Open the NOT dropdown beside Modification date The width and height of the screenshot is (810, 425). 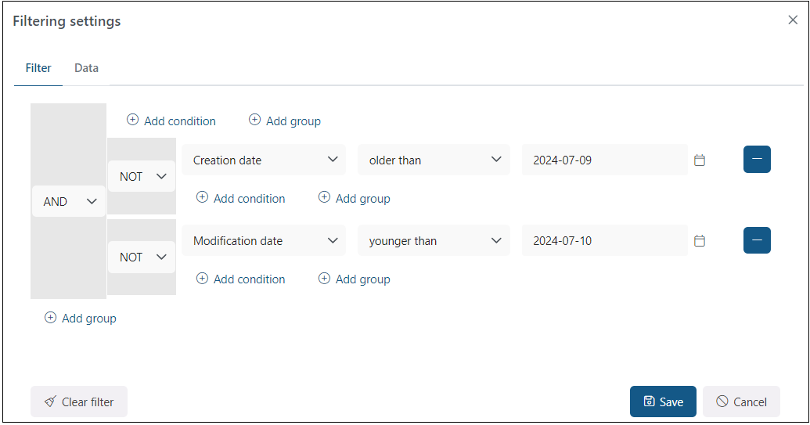coord(142,257)
